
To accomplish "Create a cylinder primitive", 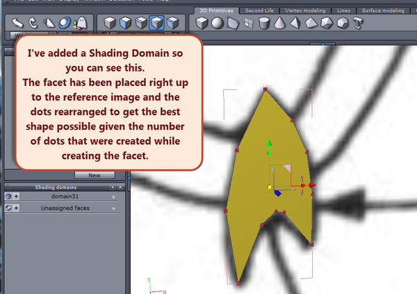I will tap(264, 23).
